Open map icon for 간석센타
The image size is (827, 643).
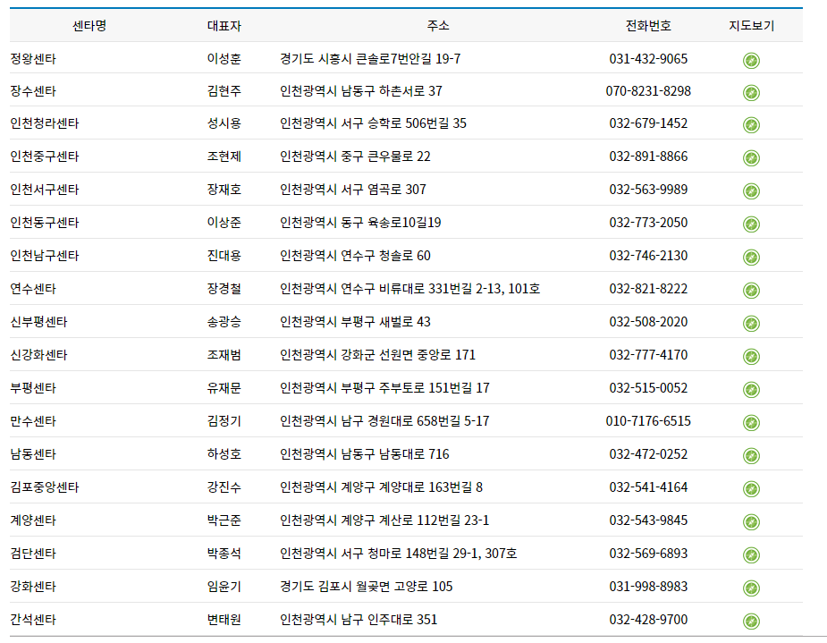point(751,622)
